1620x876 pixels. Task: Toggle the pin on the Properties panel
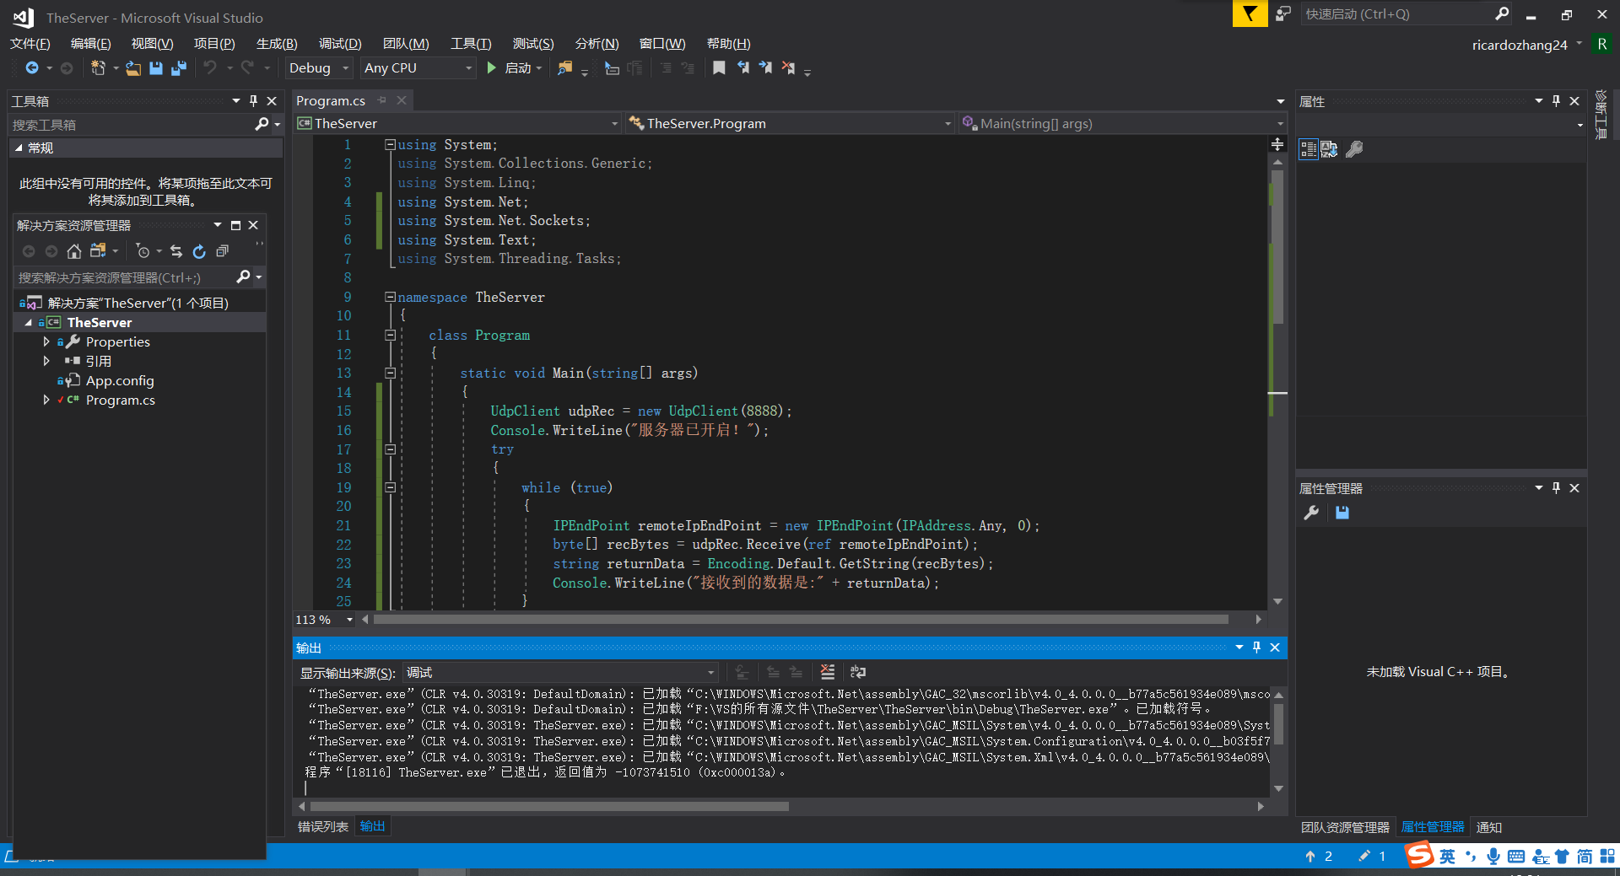pos(1556,101)
